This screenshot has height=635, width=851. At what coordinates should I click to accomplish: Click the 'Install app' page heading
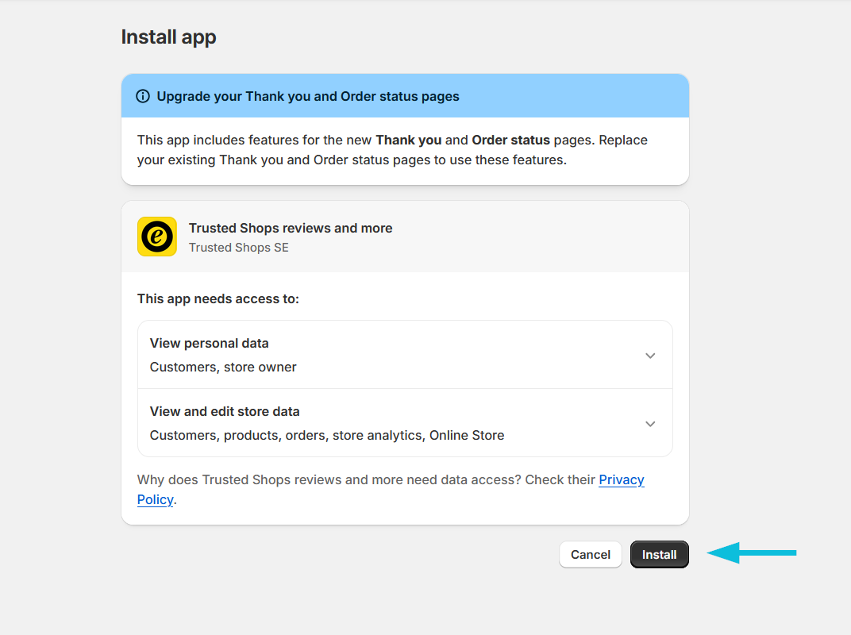[x=169, y=37]
